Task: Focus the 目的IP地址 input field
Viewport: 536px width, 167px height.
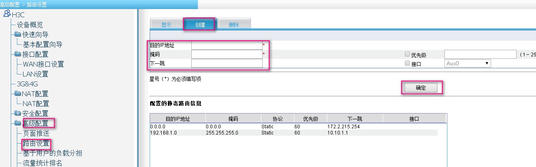Action: pyautogui.click(x=227, y=45)
